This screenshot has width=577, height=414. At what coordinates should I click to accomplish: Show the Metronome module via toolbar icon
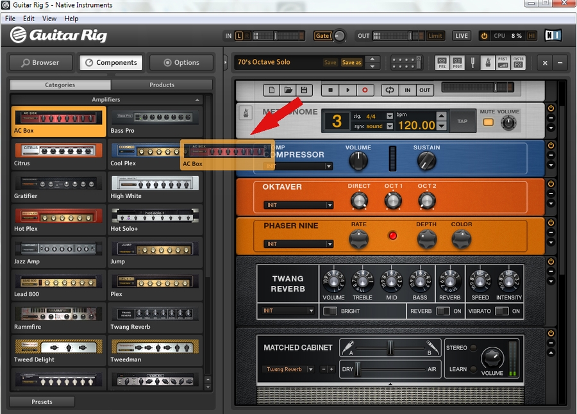(487, 62)
